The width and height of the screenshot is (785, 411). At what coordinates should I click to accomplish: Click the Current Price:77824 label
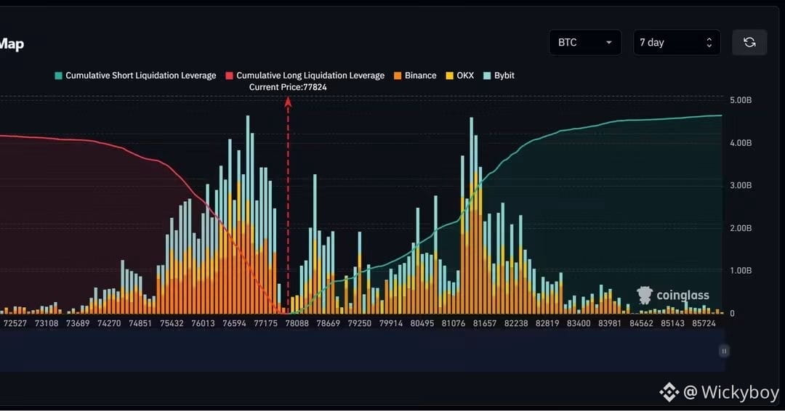(x=288, y=87)
